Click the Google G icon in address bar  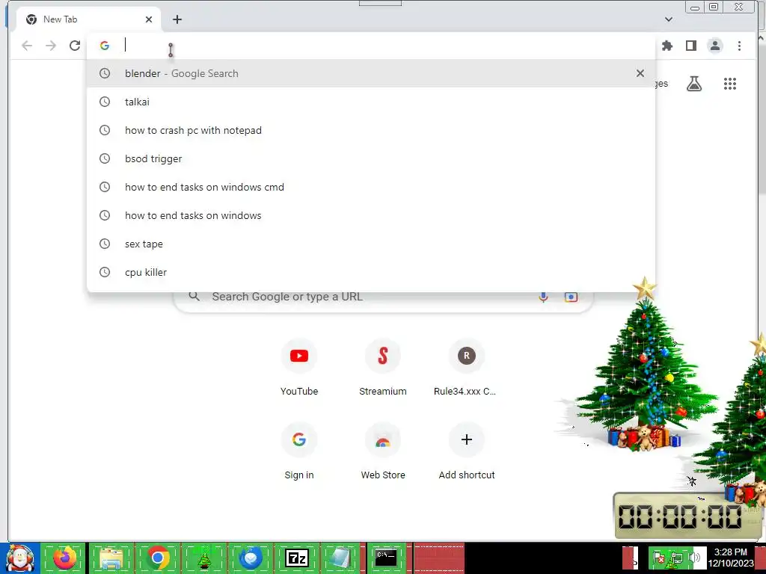(105, 46)
